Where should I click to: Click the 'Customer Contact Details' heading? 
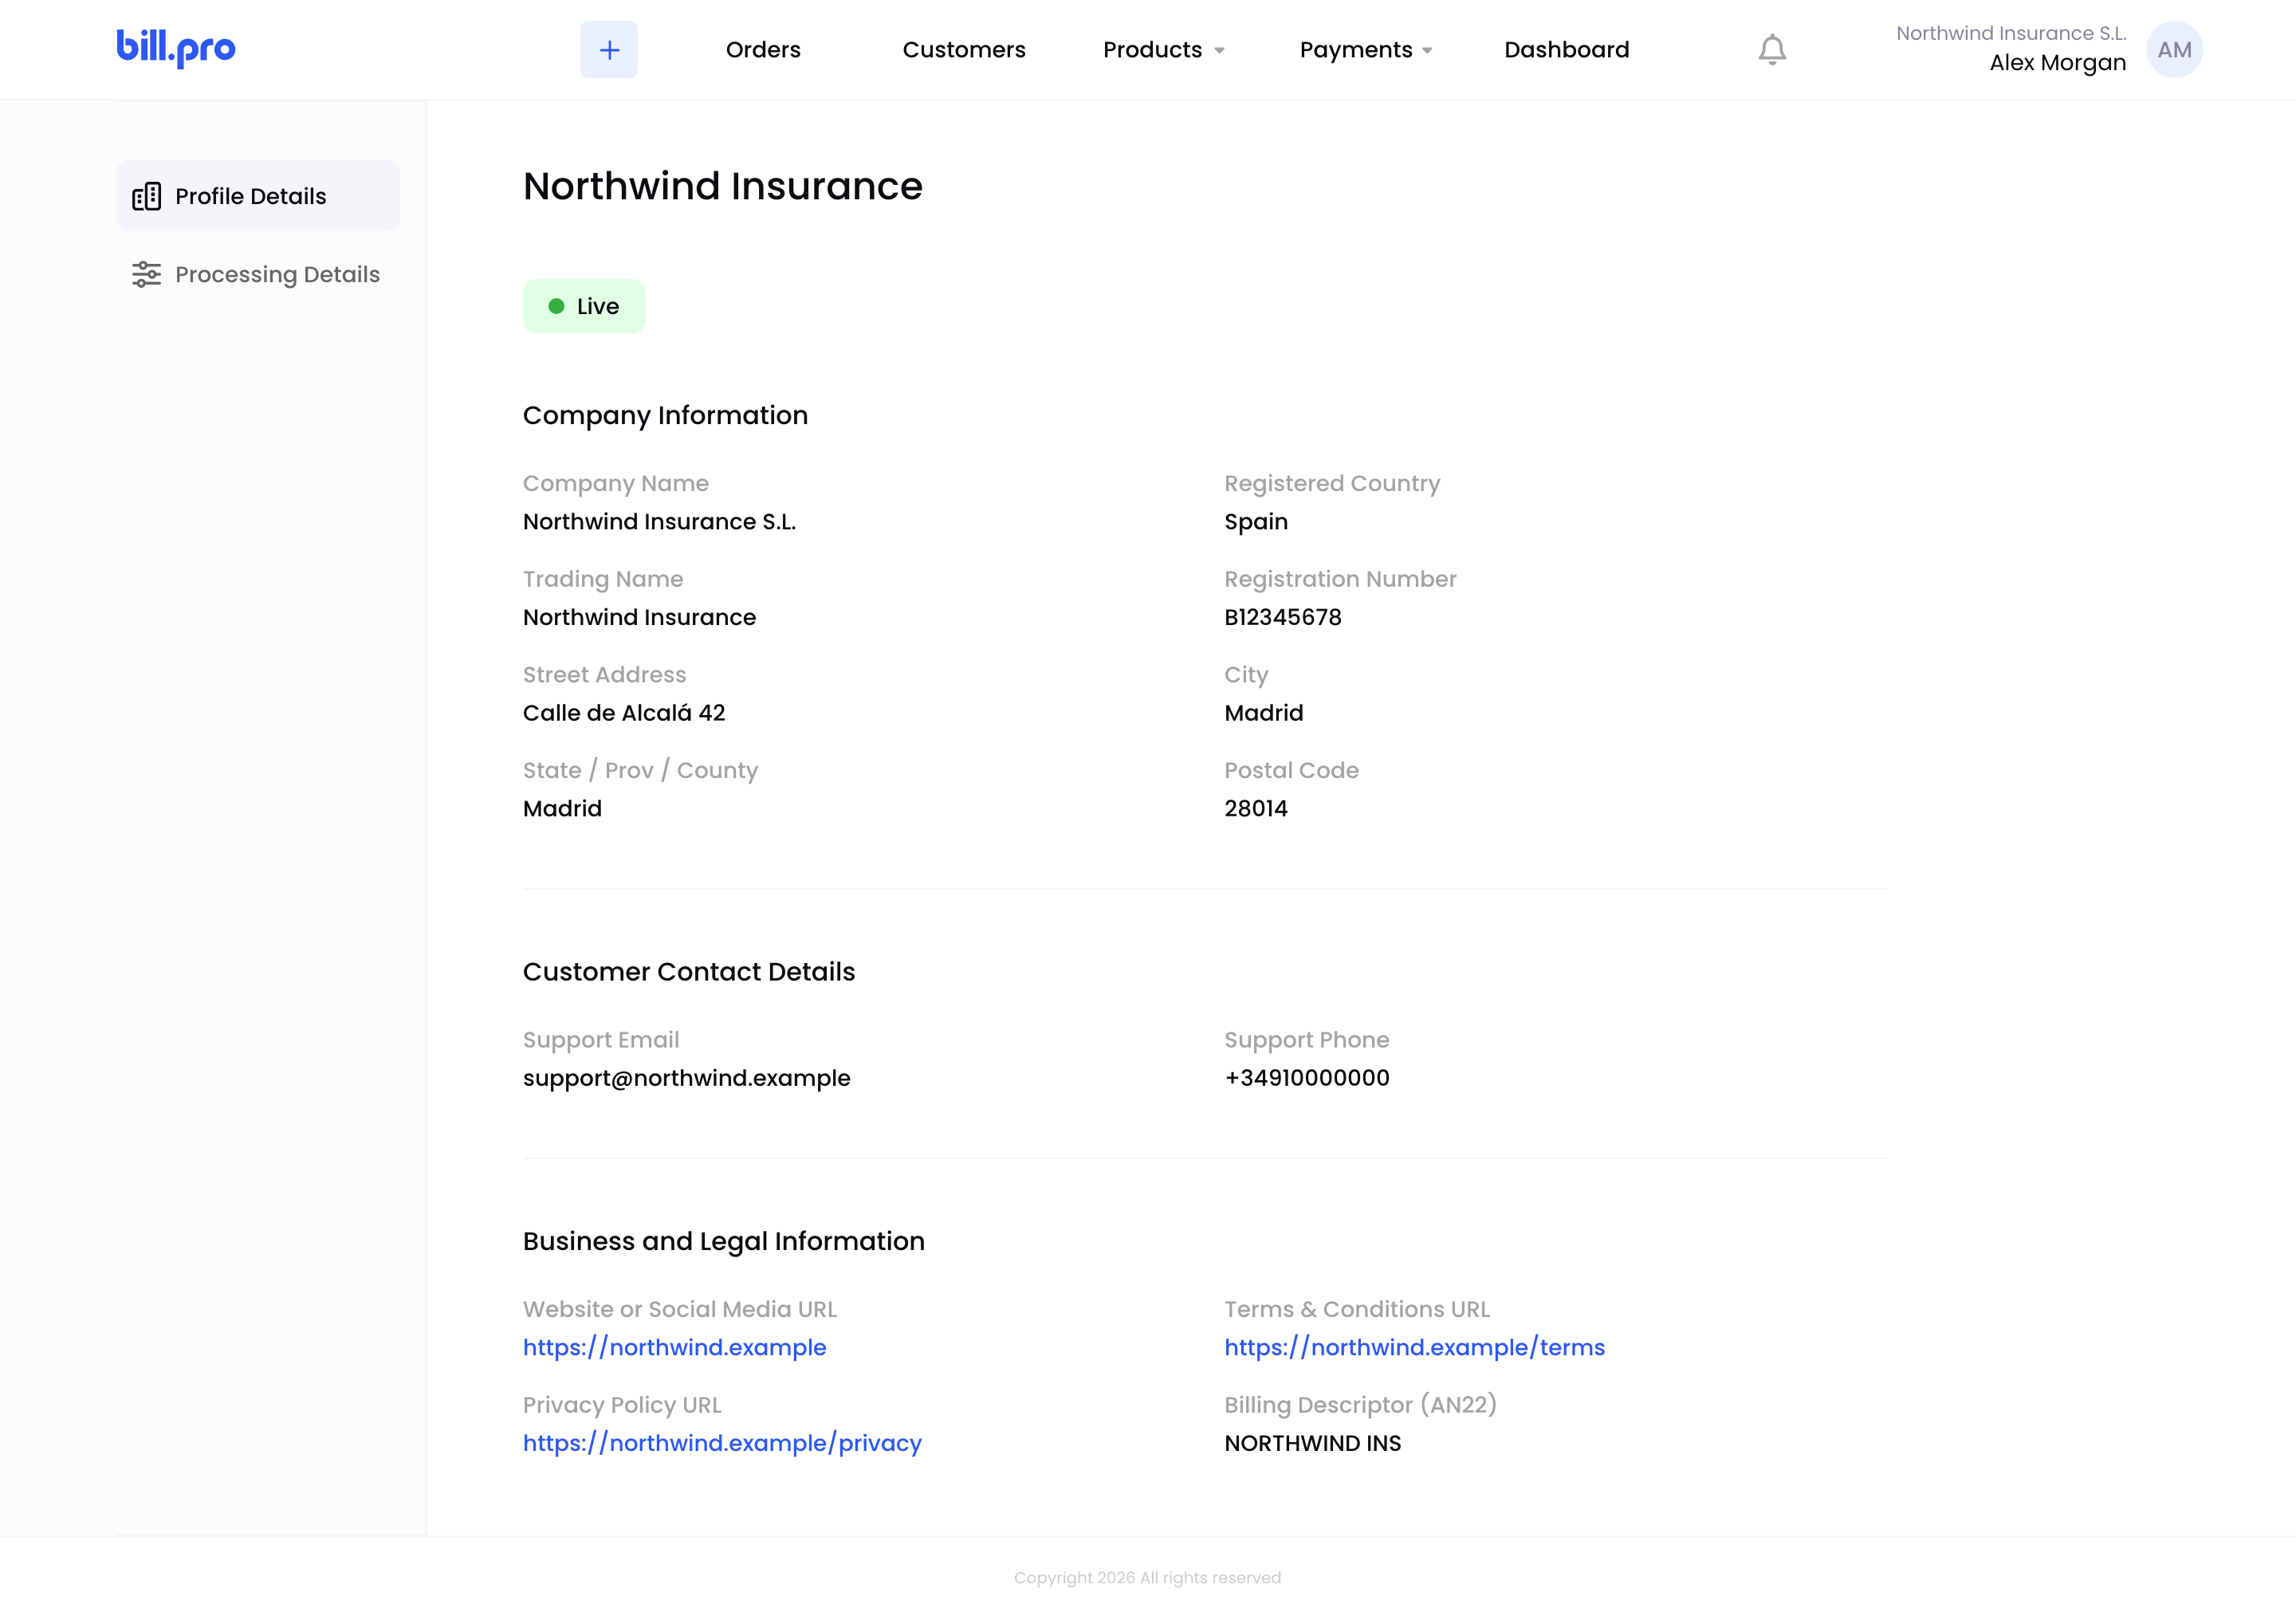(689, 972)
